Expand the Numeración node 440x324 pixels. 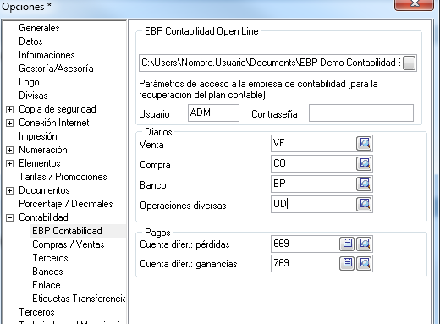[x=9, y=150]
